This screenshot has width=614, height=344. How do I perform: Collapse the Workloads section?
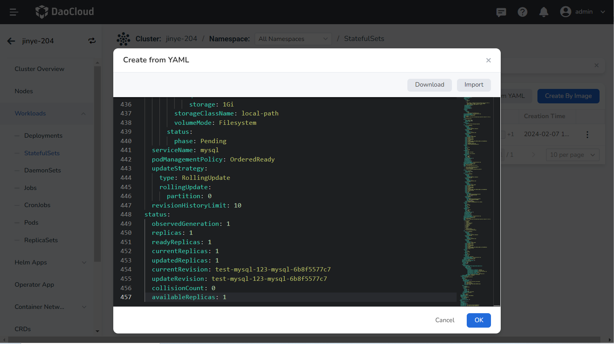click(x=83, y=113)
